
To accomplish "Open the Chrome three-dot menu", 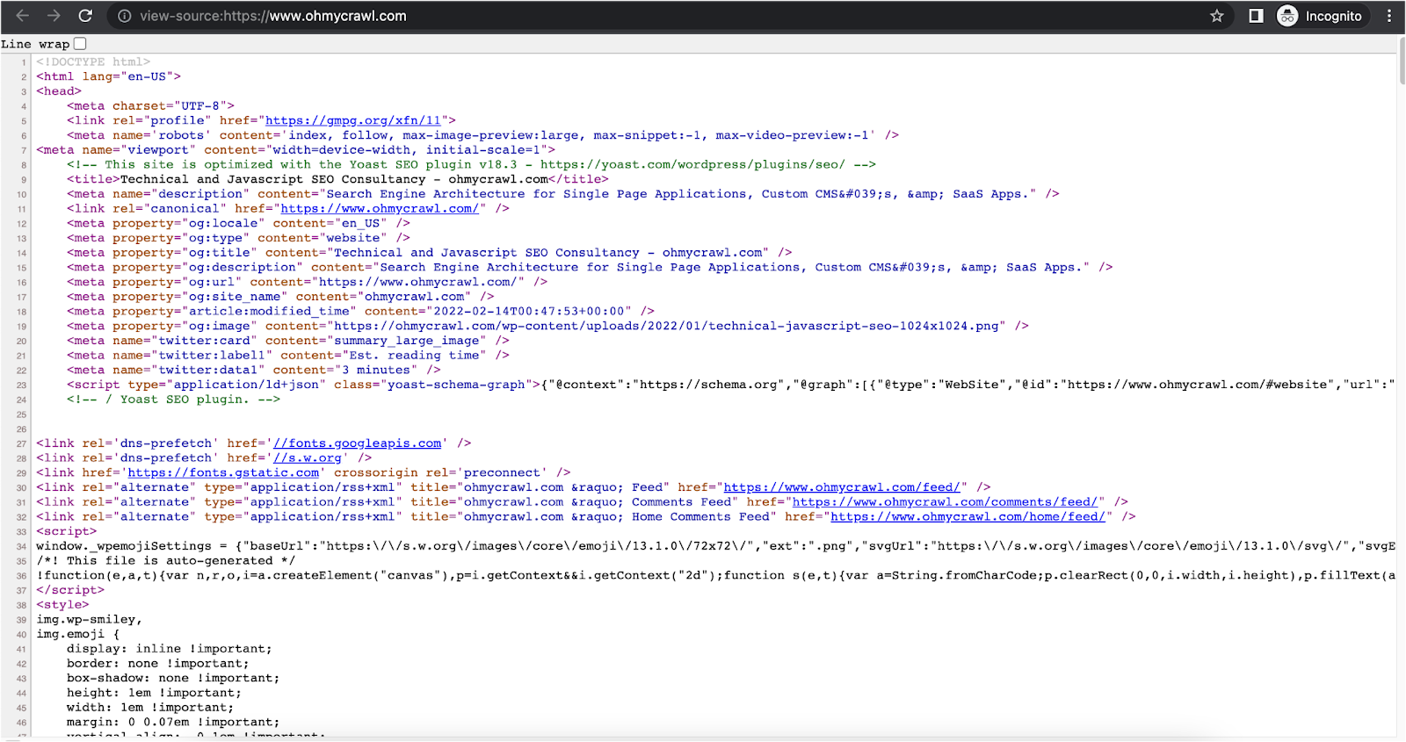I will point(1389,16).
